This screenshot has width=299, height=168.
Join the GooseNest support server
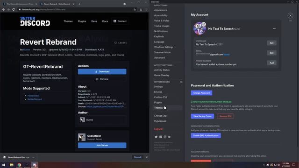click(x=102, y=145)
